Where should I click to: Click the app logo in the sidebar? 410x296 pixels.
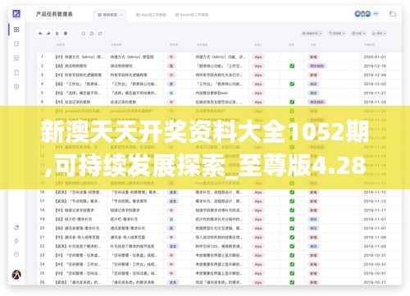16,13
